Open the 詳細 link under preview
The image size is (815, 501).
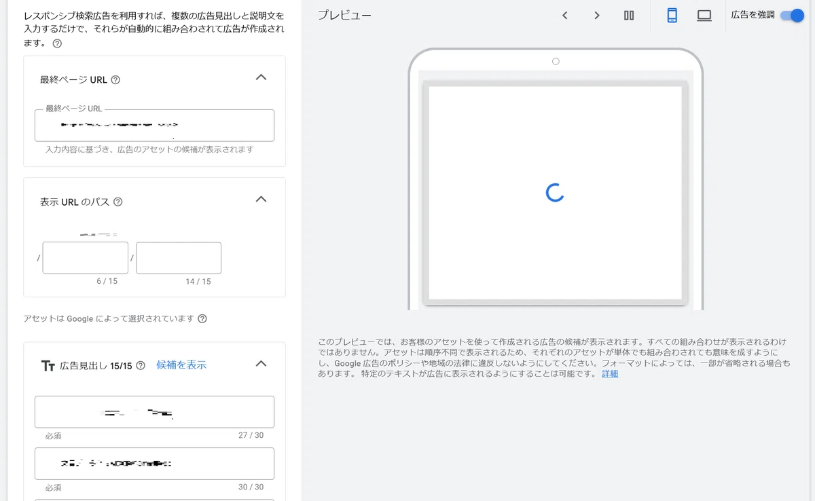610,374
